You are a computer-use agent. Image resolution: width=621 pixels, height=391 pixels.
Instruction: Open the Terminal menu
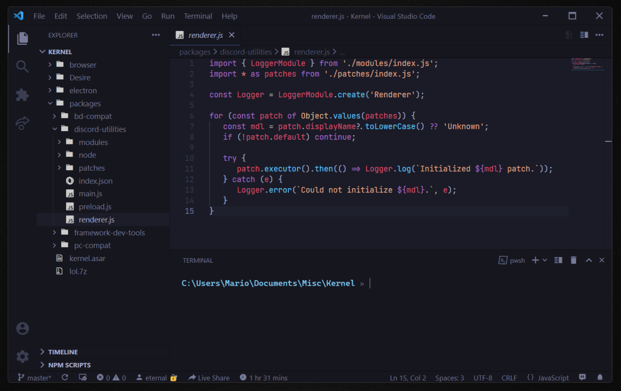pyautogui.click(x=198, y=16)
